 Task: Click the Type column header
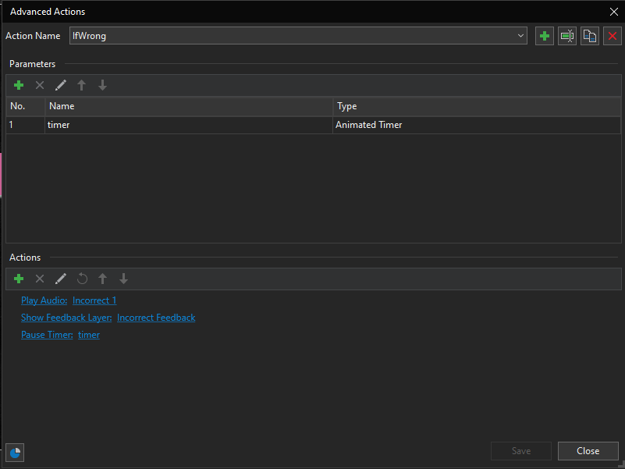coord(477,106)
